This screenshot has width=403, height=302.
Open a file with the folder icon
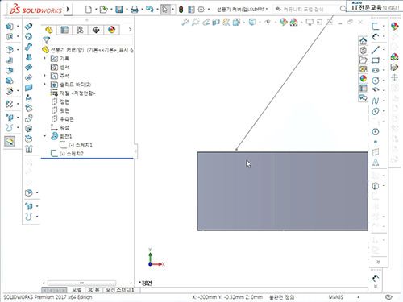(x=103, y=10)
